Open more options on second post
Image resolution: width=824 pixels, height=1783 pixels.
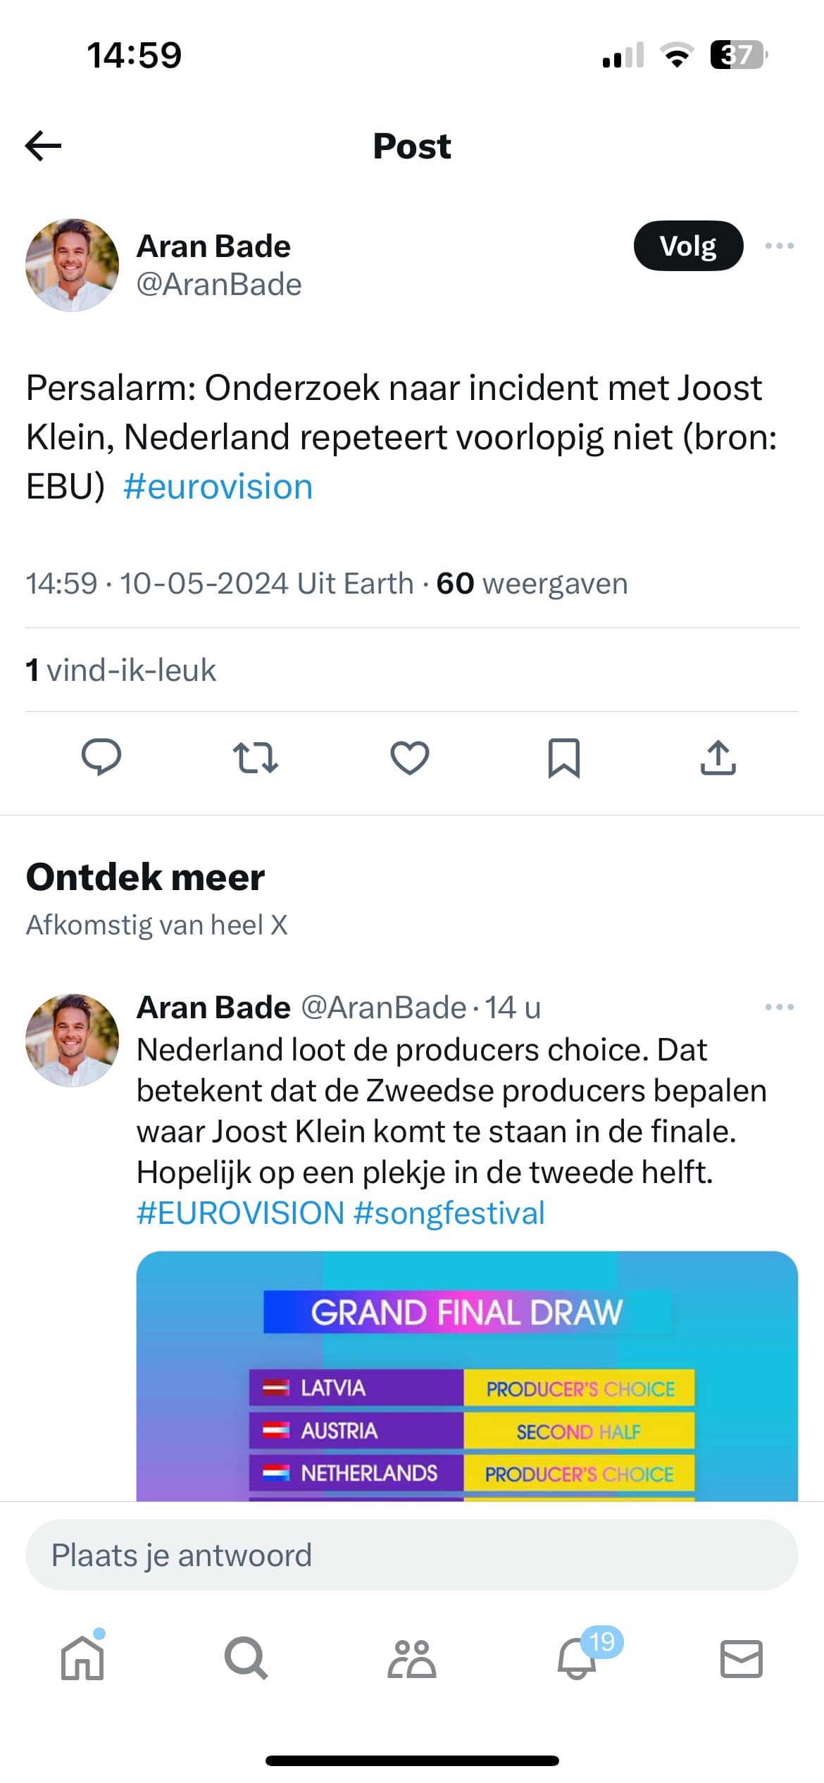(779, 1007)
